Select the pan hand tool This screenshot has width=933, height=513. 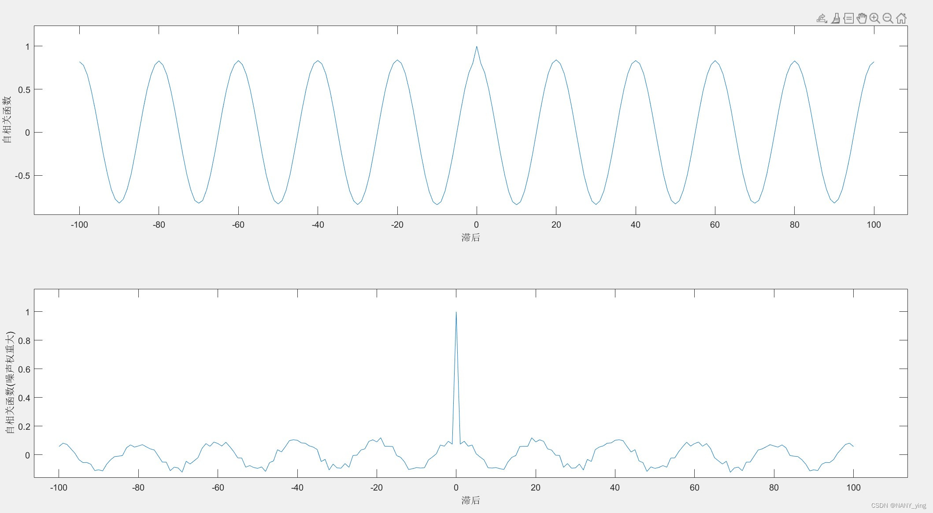pyautogui.click(x=862, y=18)
